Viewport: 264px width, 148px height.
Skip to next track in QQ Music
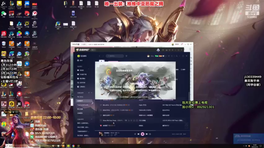(147, 134)
